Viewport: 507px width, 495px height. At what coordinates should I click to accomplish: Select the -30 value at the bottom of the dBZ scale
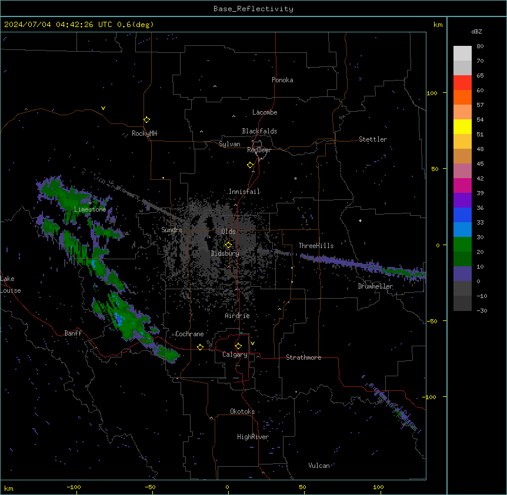(482, 310)
